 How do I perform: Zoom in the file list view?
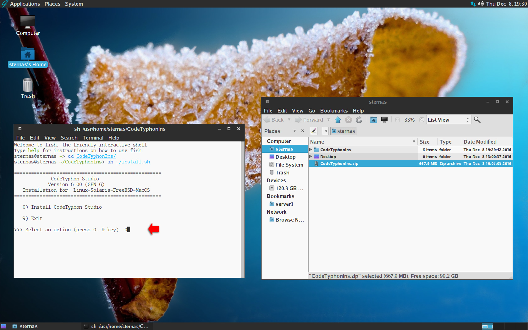[422, 120]
